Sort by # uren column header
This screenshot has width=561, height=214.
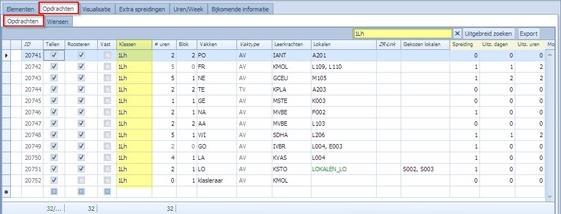(x=164, y=44)
